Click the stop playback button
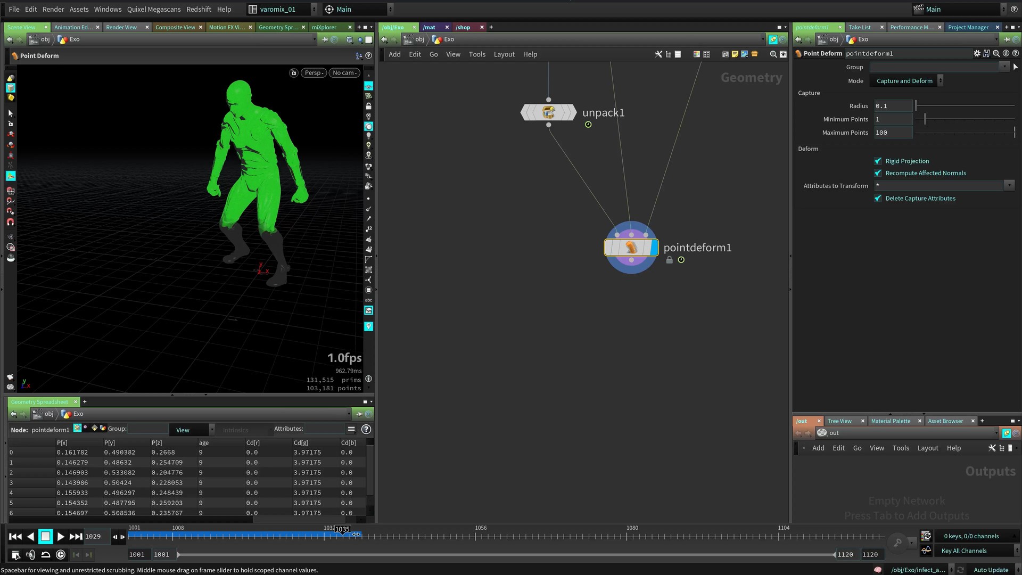1022x575 pixels. click(x=46, y=537)
